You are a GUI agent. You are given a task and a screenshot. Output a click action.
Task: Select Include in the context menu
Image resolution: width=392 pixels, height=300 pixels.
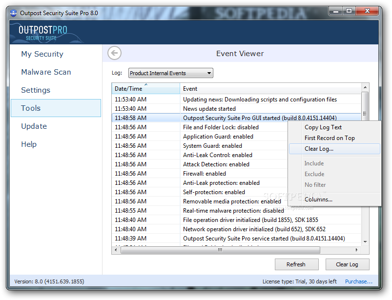coord(334,163)
